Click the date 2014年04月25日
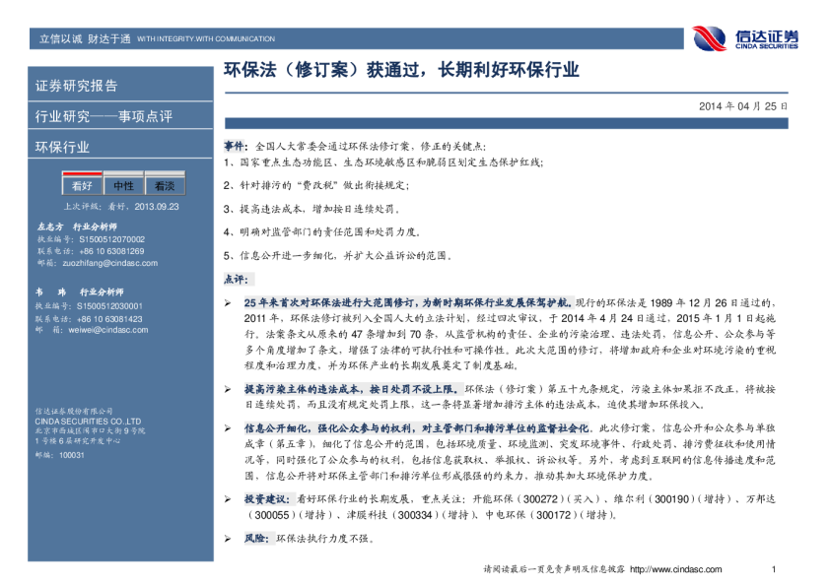Image resolution: width=830 pixels, height=586 pixels. 743,105
